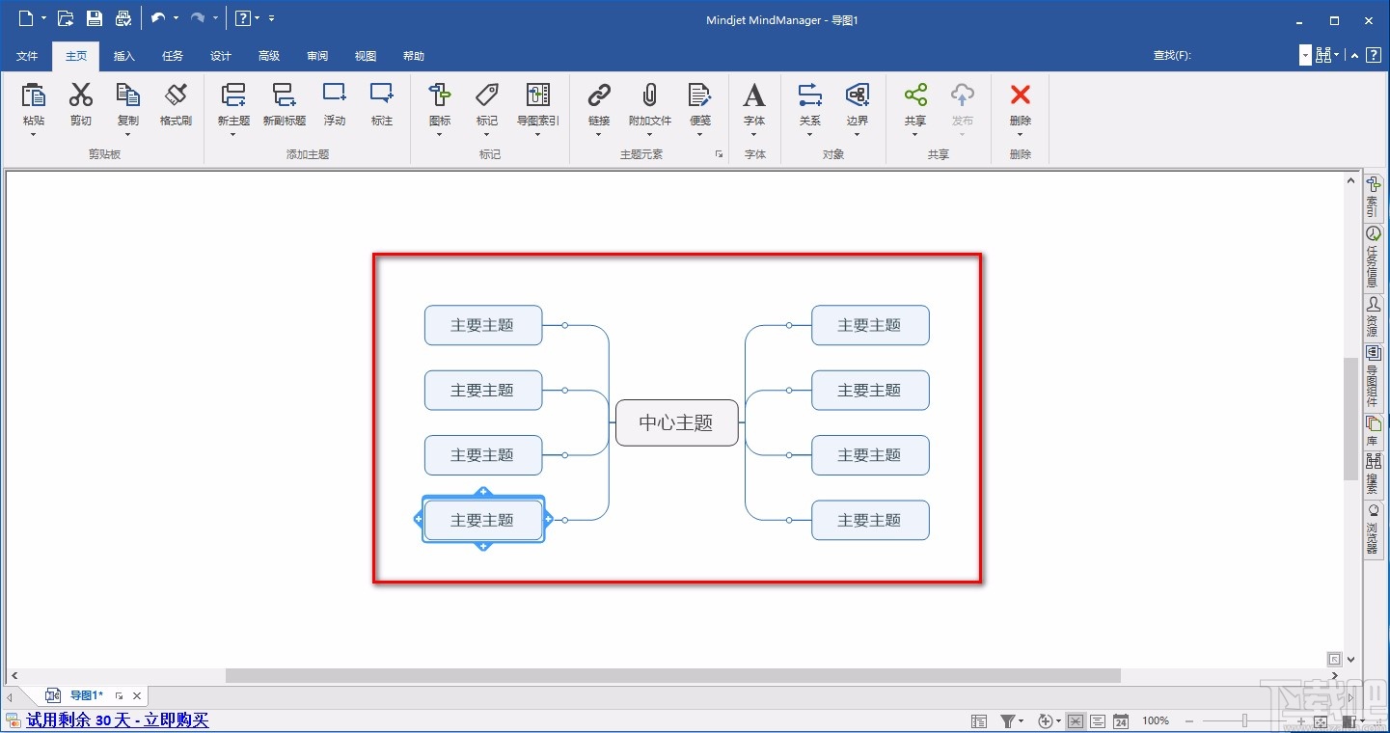Create a new map with the New icon
The image size is (1390, 733).
[x=26, y=18]
